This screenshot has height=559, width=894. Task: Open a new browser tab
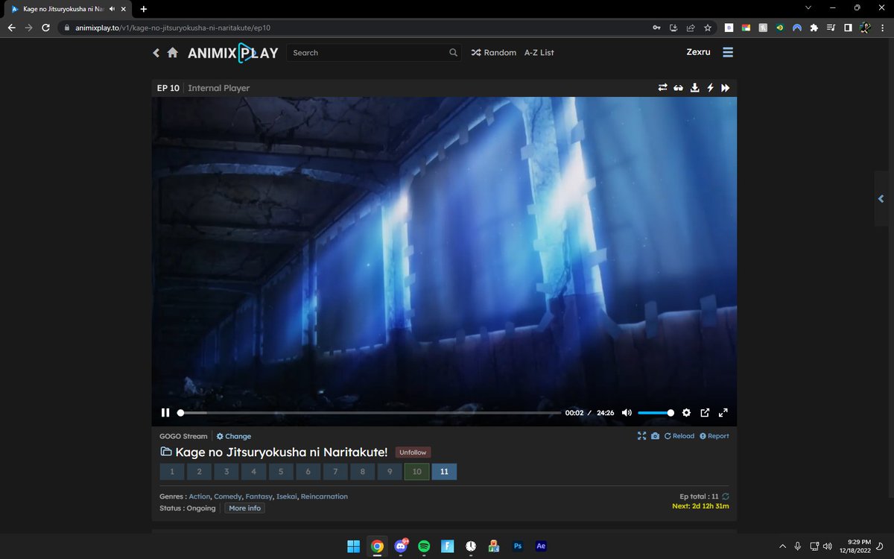click(x=144, y=9)
